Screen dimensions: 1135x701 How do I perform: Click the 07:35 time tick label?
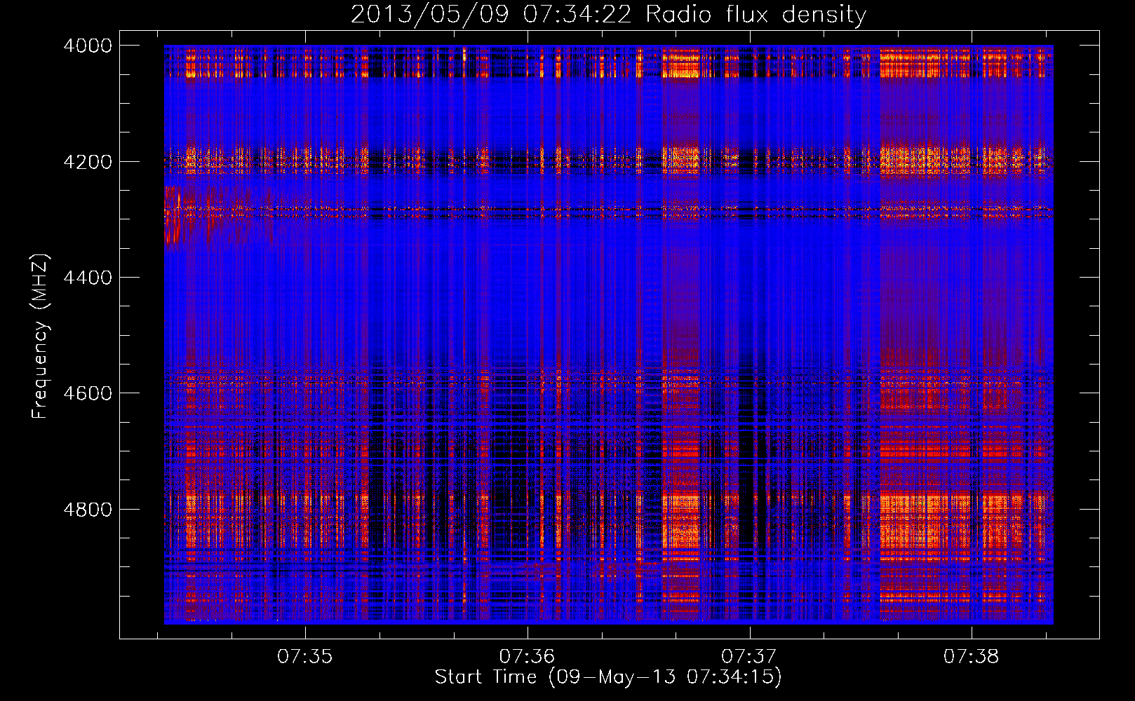coord(305,657)
